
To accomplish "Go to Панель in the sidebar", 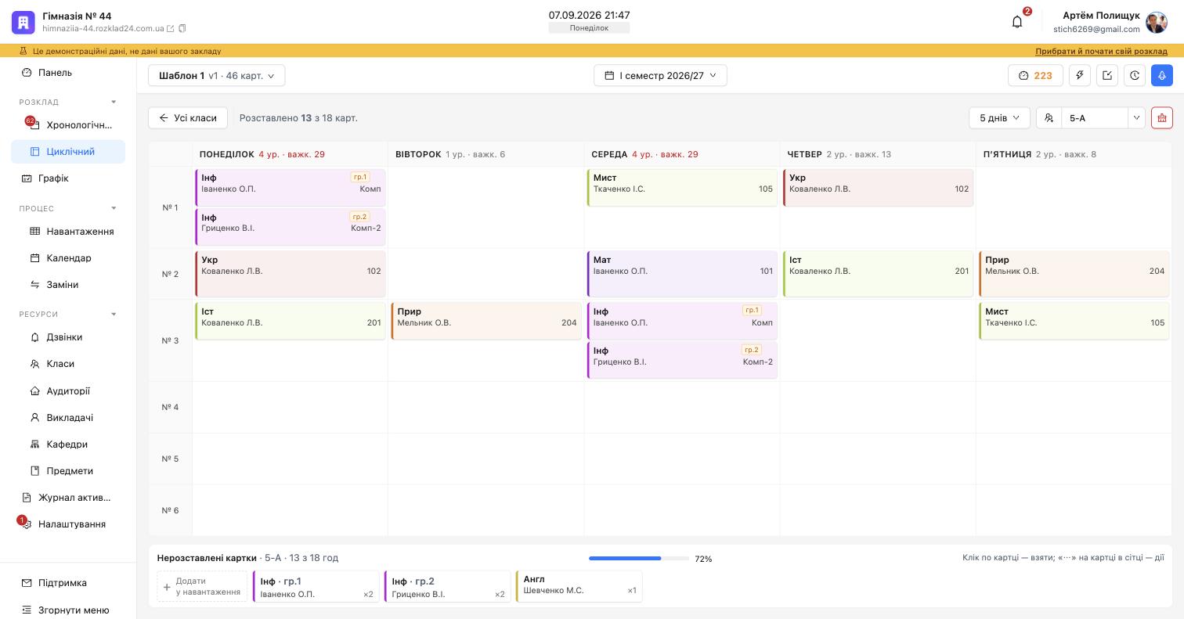I will (x=68, y=73).
